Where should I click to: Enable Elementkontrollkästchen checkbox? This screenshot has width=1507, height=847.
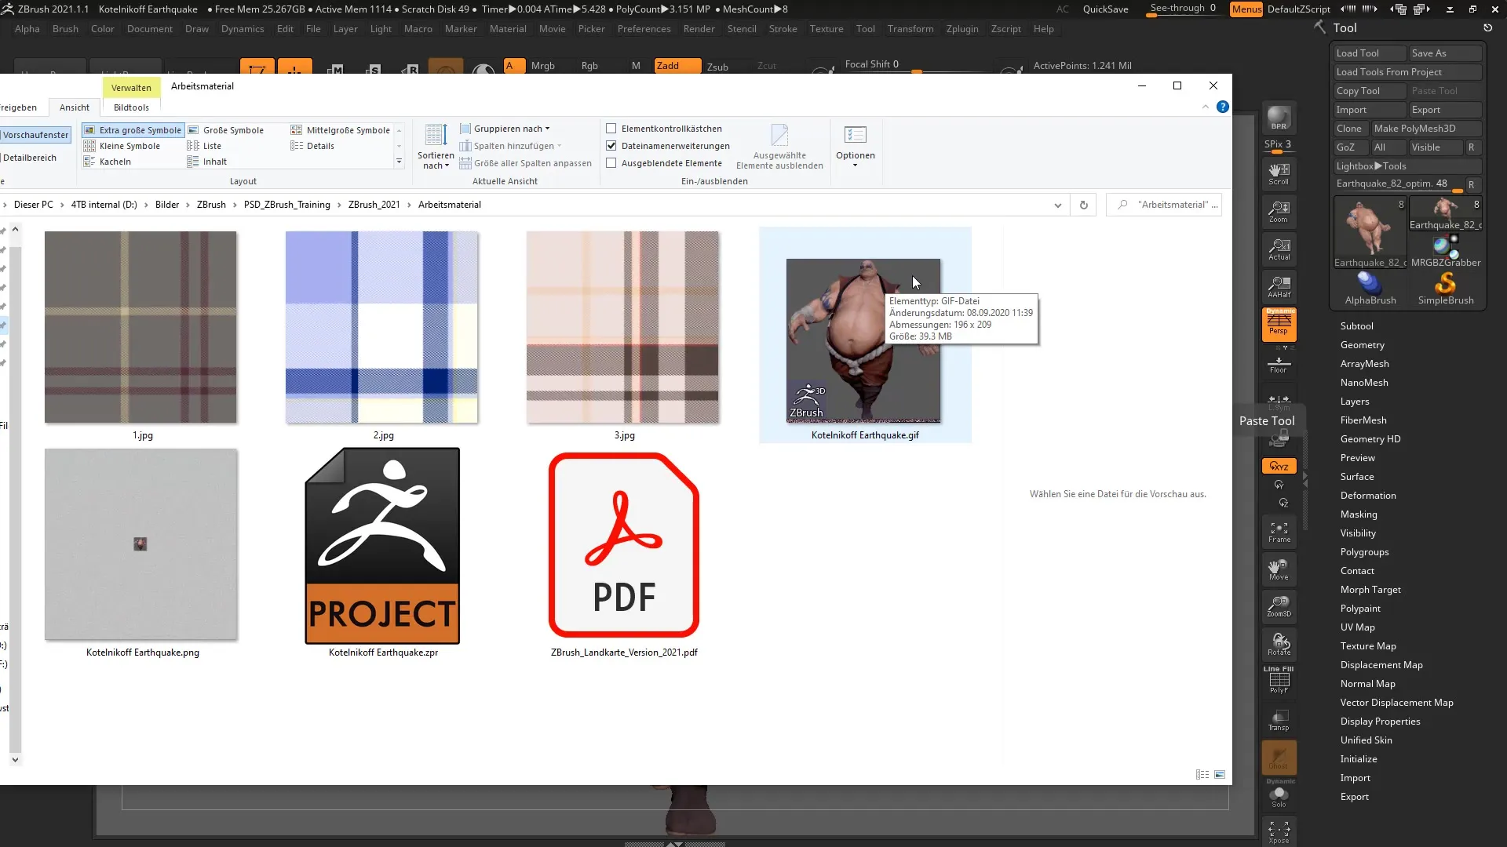tap(611, 129)
